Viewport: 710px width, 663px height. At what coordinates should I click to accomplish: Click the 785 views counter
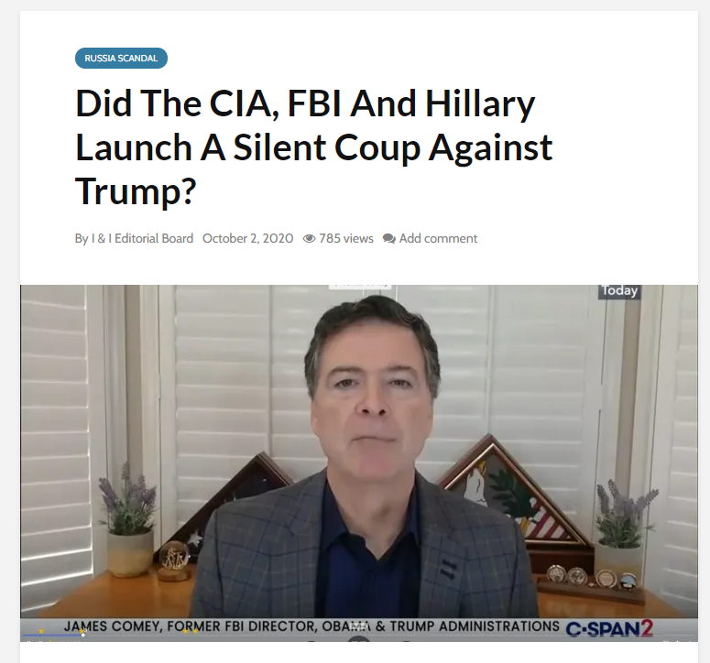click(x=346, y=238)
